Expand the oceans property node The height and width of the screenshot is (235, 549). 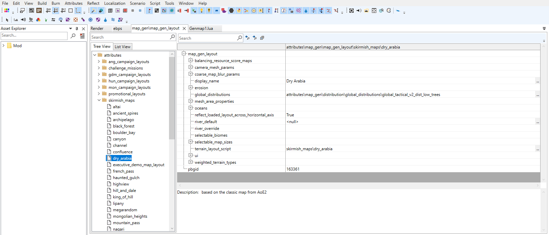coord(191,108)
